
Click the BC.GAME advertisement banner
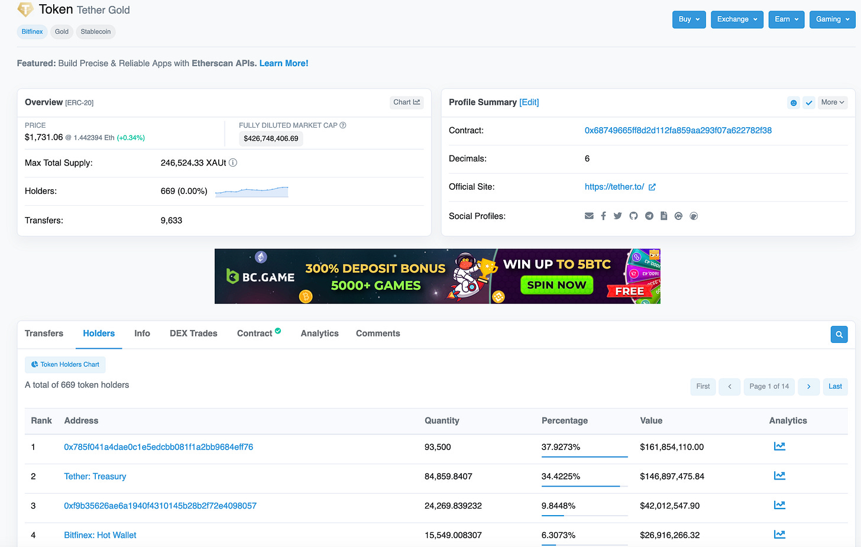pos(438,276)
